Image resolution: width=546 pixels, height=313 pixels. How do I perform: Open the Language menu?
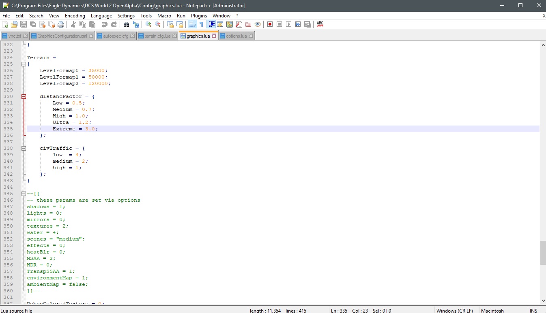tap(101, 16)
